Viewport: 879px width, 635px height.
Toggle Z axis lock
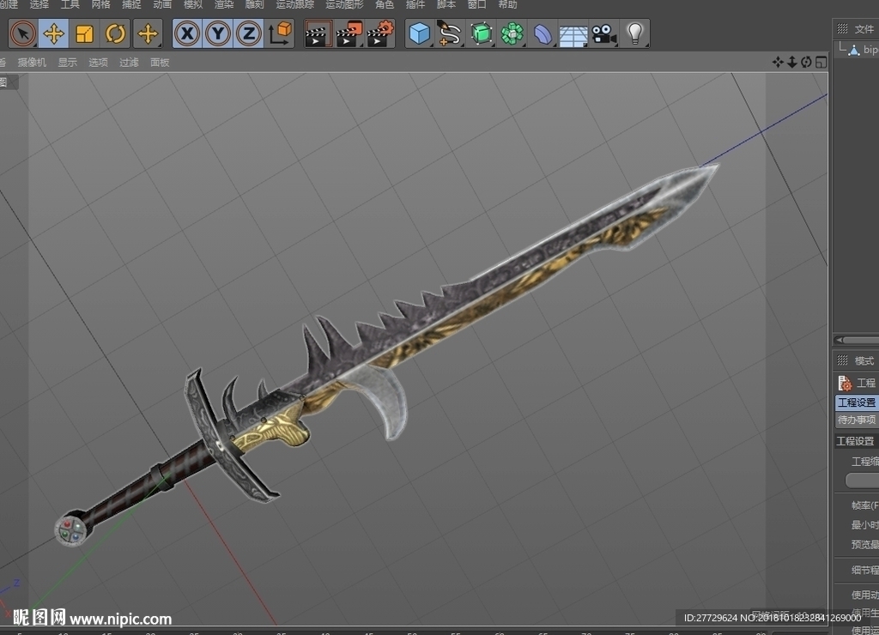point(249,33)
